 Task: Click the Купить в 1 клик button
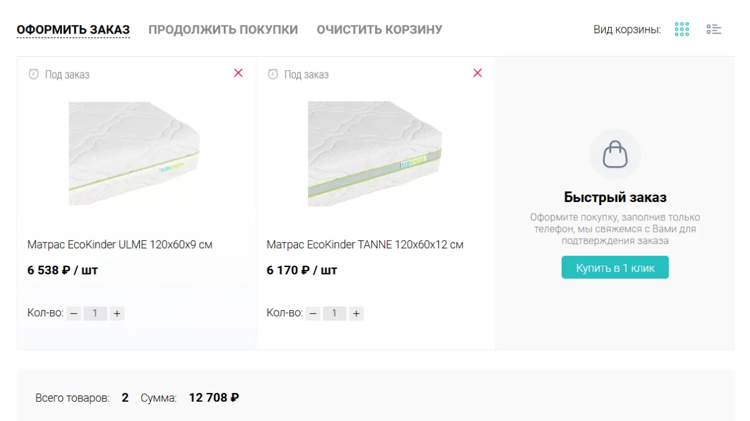coord(615,268)
